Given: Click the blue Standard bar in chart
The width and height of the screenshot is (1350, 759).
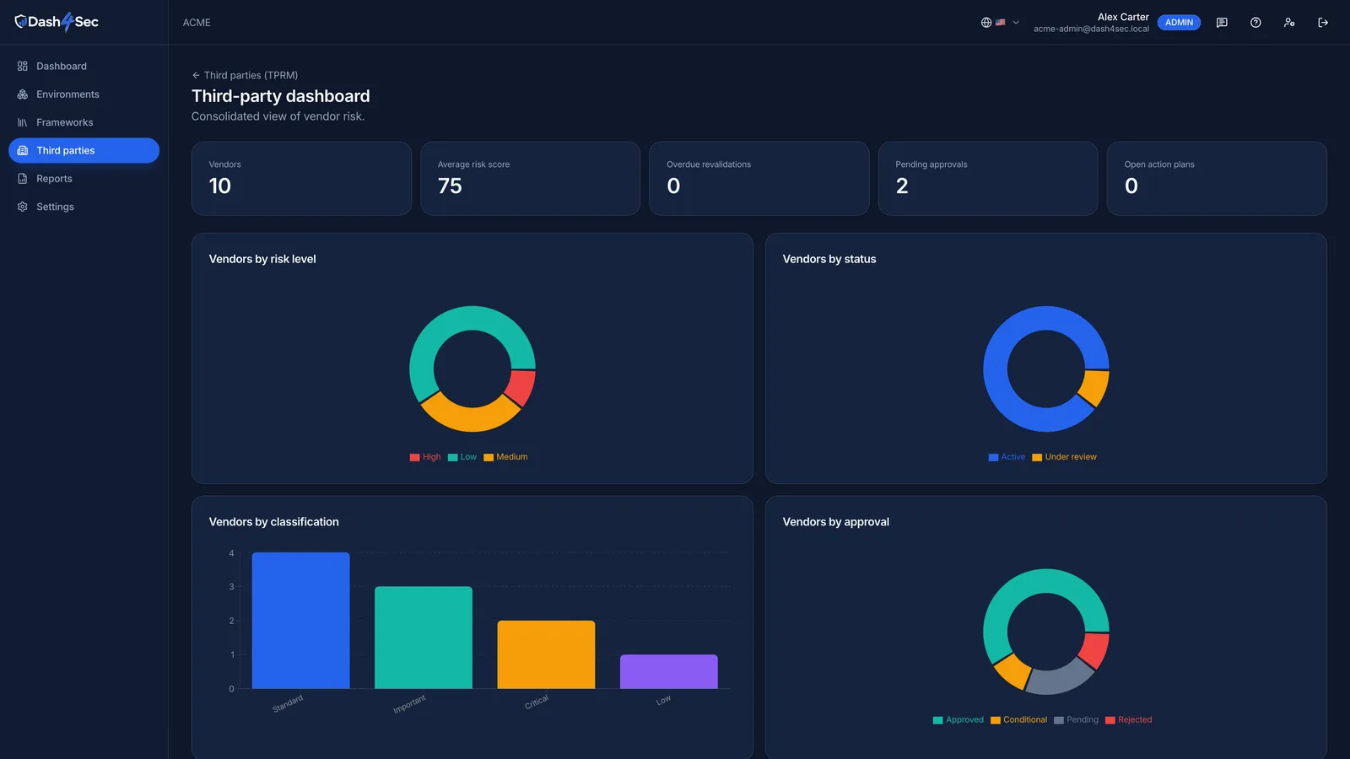Looking at the screenshot, I should 300,621.
